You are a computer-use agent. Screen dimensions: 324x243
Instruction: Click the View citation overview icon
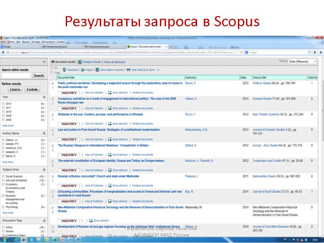coord(97,70)
